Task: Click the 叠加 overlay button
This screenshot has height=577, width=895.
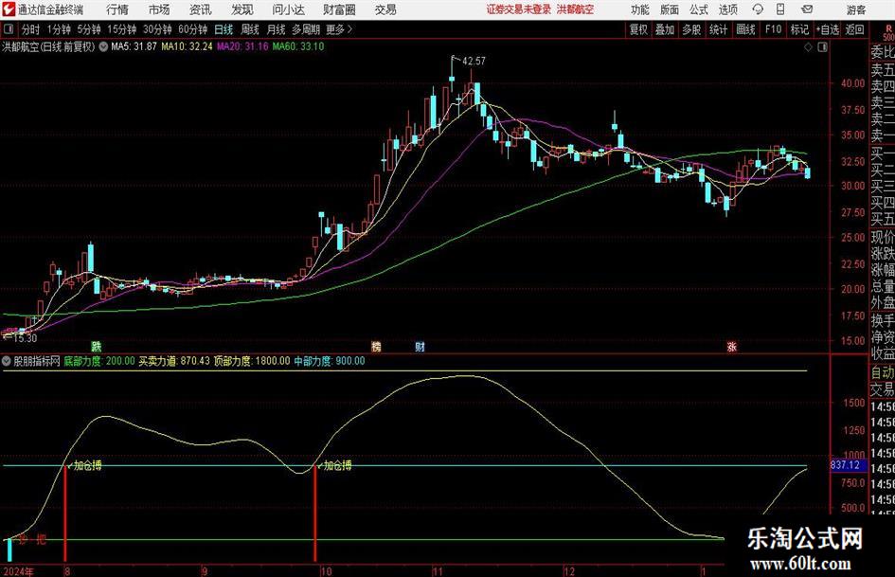Action: pyautogui.click(x=665, y=29)
